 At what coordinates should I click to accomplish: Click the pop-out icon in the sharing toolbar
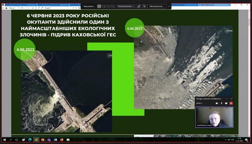coord(144,6)
